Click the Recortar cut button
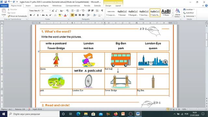The height and width of the screenshot is (117, 208). (x=12, y=9)
